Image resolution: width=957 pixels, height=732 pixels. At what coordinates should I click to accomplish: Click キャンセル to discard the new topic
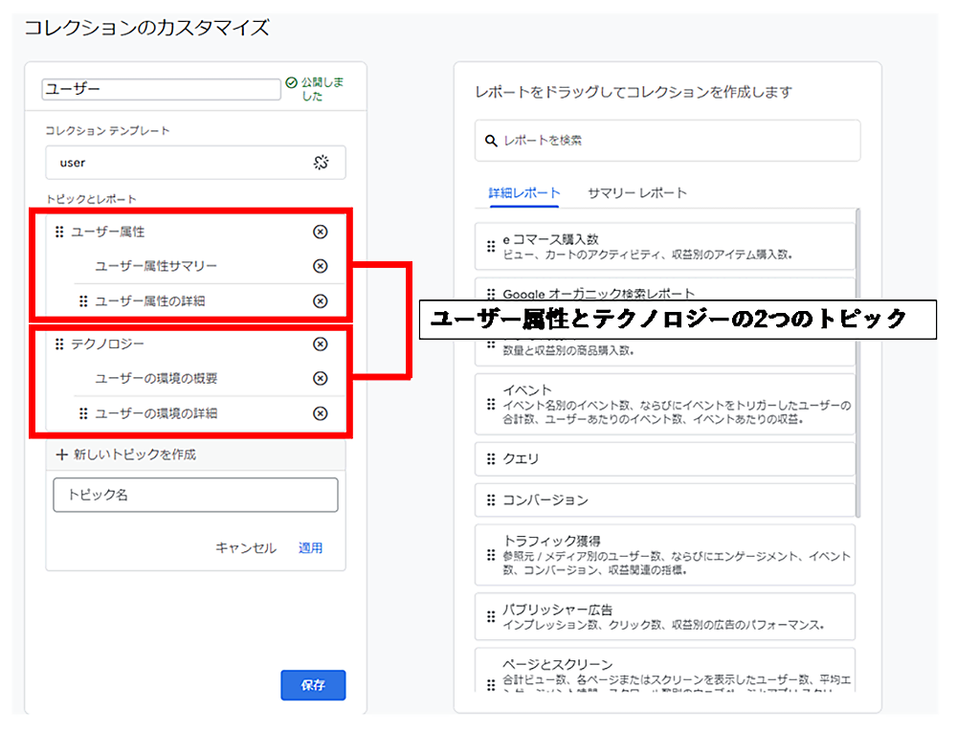[x=245, y=548]
